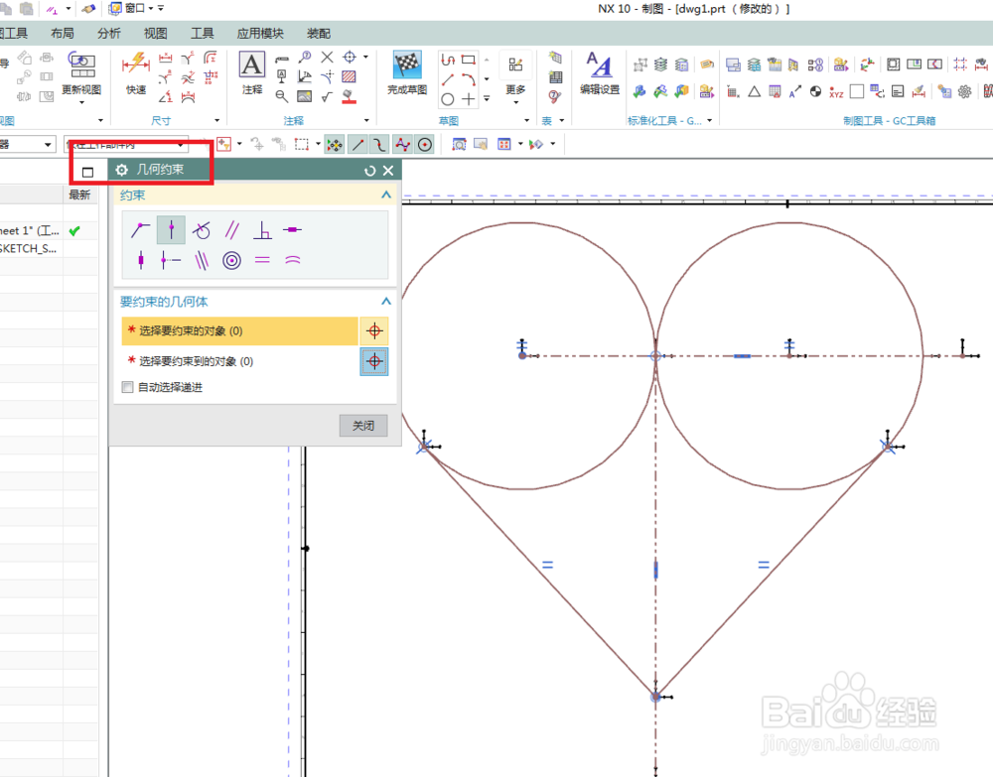Toggle the arc center snap option
Screen dimensions: 993x777
[424, 145]
